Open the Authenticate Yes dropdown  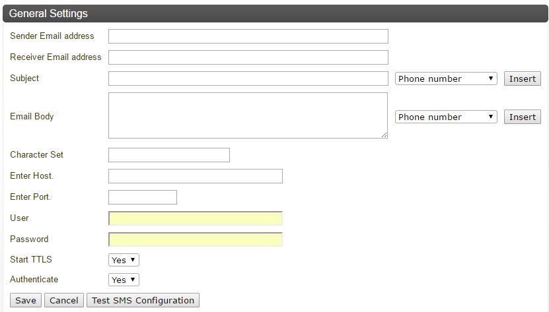124,280
